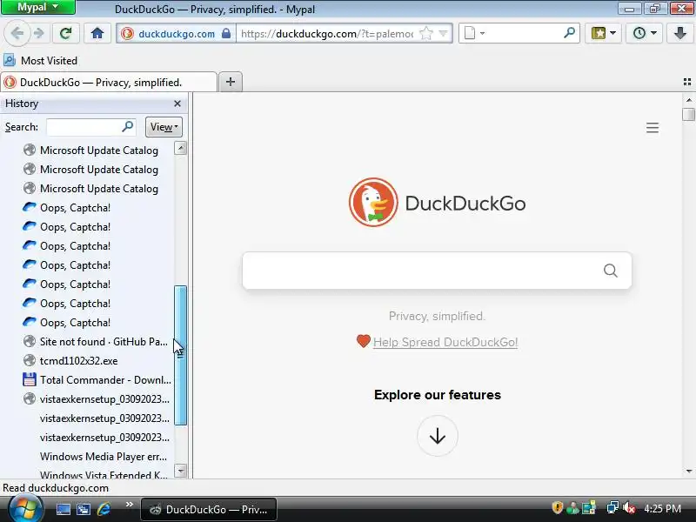Click history list scroll down arrow
This screenshot has height=522, width=696.
pos(181,471)
